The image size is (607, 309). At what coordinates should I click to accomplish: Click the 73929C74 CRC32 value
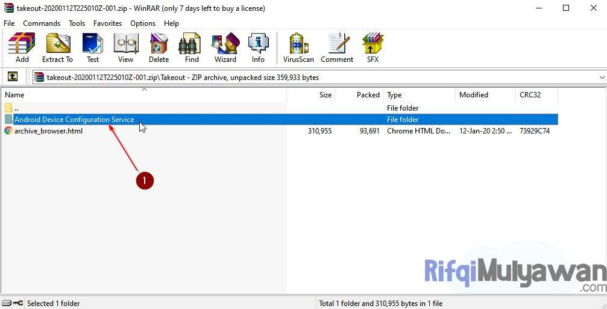pos(535,131)
